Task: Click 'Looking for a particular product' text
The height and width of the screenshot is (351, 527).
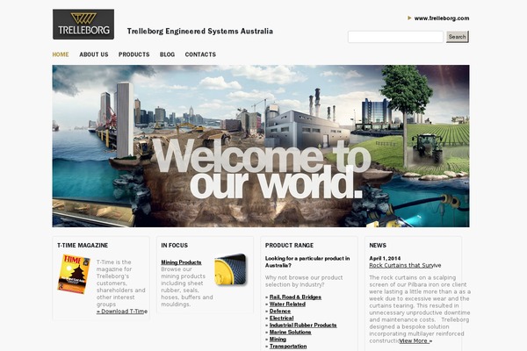Action: click(x=307, y=261)
